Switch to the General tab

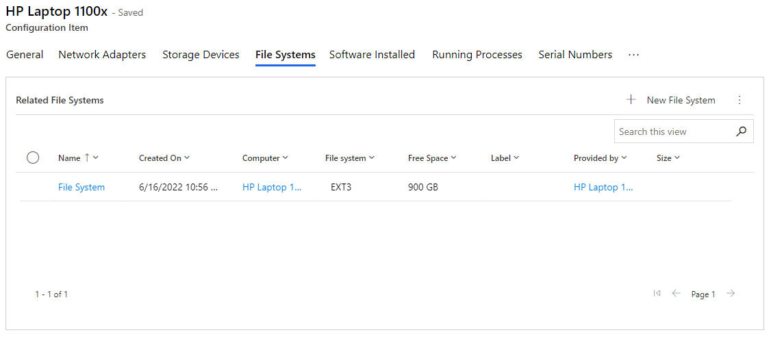pyautogui.click(x=25, y=55)
